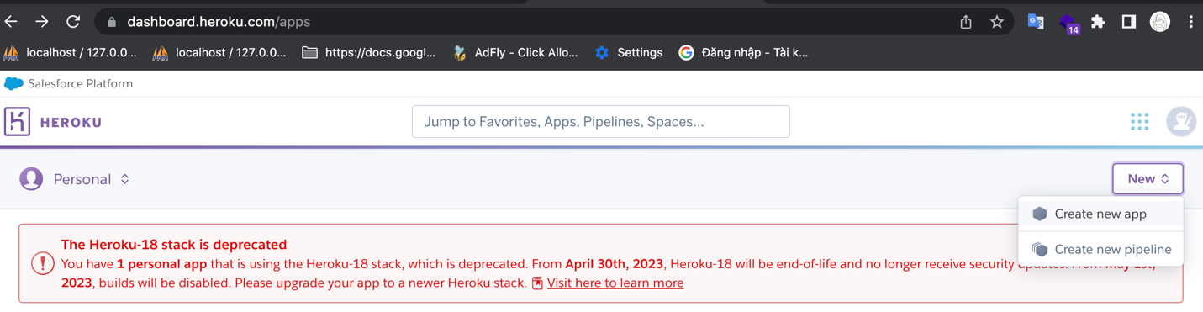Open the Đăng nhập - Tài k... bookmark
Screen dimensions: 1203x312
point(744,52)
